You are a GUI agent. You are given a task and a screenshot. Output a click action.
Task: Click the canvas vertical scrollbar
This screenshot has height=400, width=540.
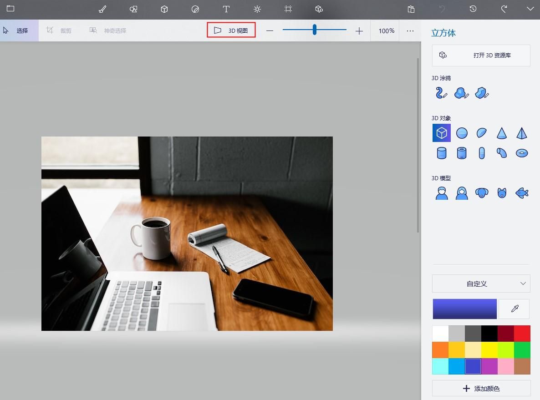[x=418, y=145]
